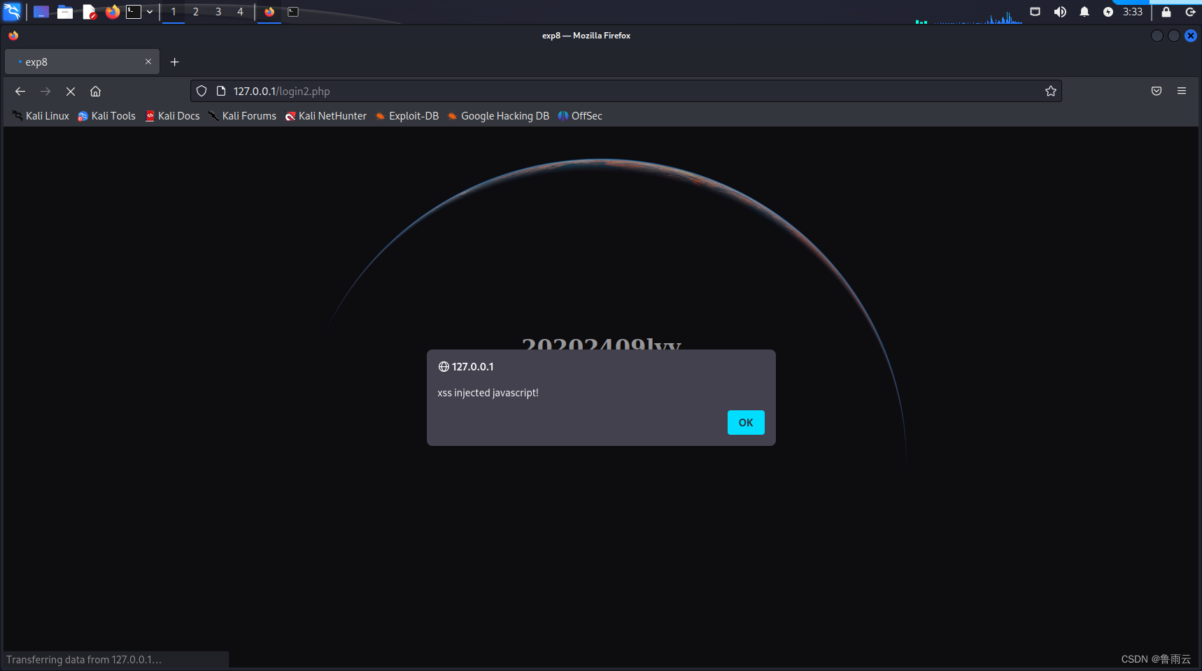Click the 'xss injected javascript!' message text
Viewport: 1202px width, 671px height.
pyautogui.click(x=488, y=393)
